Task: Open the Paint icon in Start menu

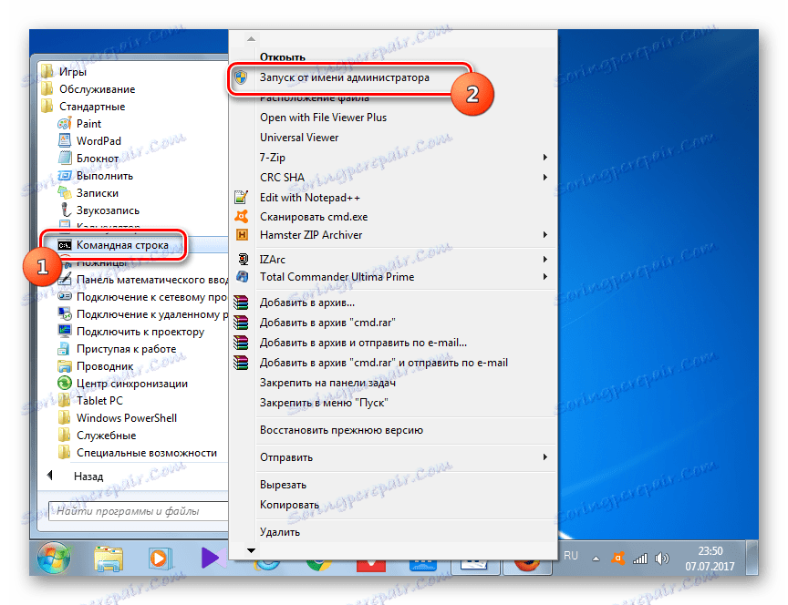Action: 65,124
